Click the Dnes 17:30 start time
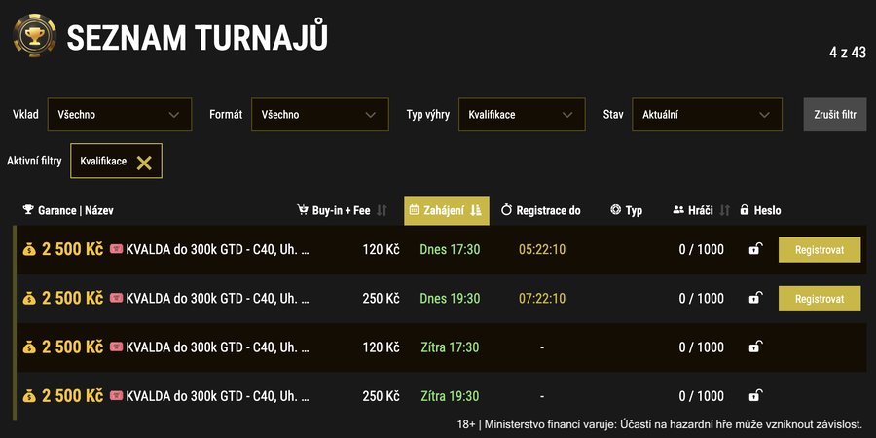Image resolution: width=876 pixels, height=438 pixels. [450, 250]
